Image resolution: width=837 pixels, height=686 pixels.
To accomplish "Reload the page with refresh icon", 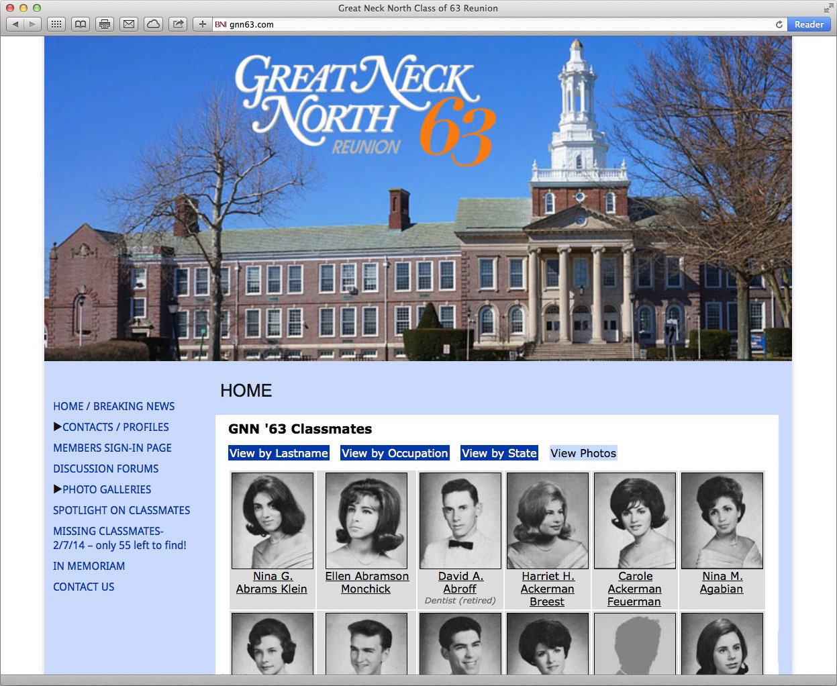I will 779,24.
